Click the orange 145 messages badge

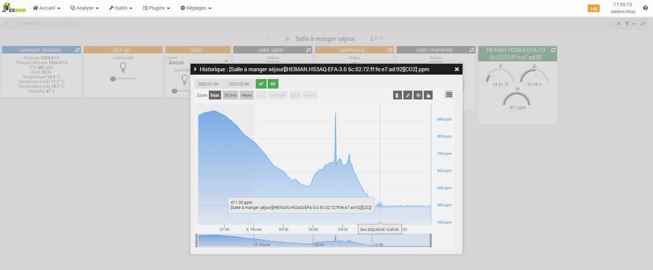point(593,9)
